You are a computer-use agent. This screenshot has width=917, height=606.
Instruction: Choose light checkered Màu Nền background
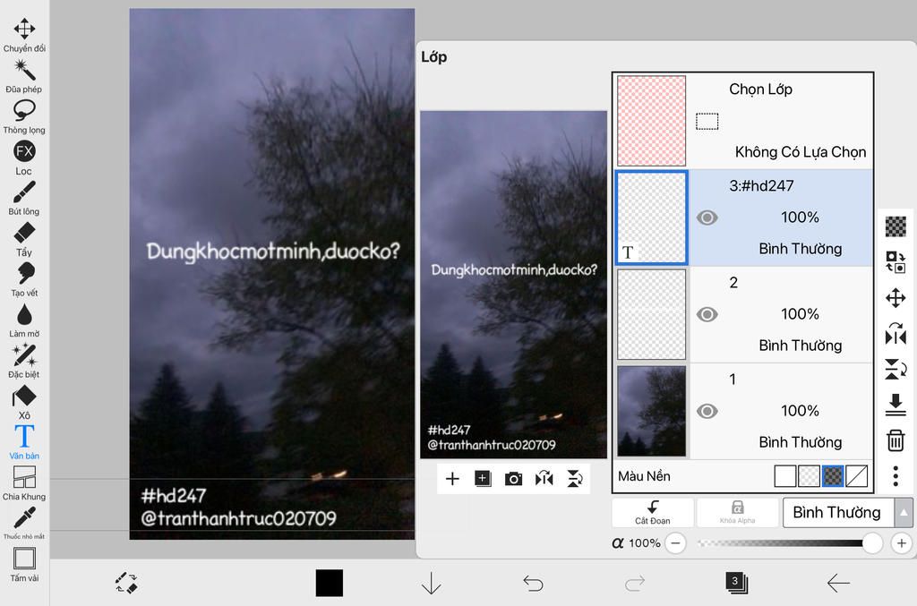[809, 476]
